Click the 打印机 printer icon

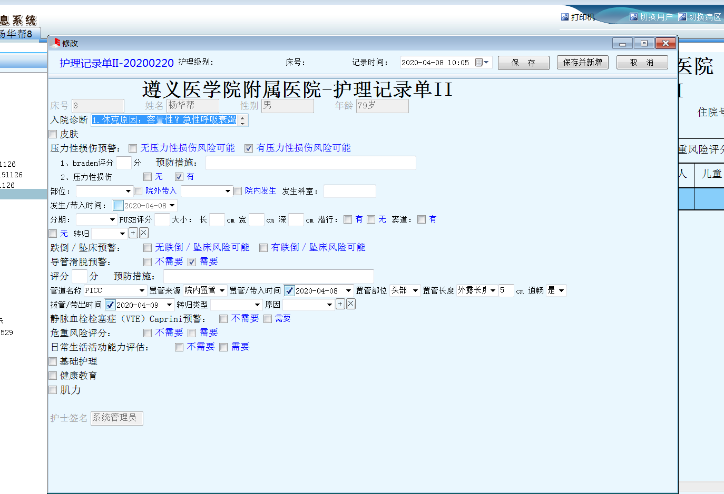tap(565, 17)
